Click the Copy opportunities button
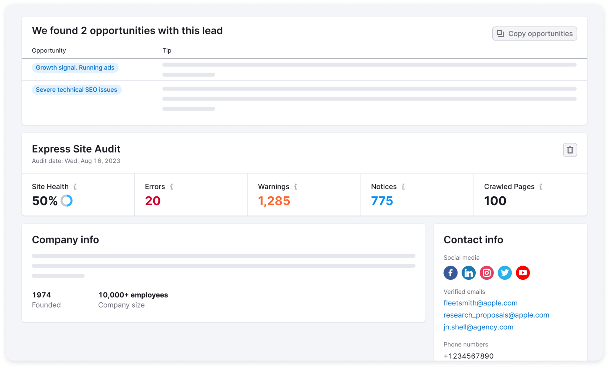609x368 pixels. (534, 34)
